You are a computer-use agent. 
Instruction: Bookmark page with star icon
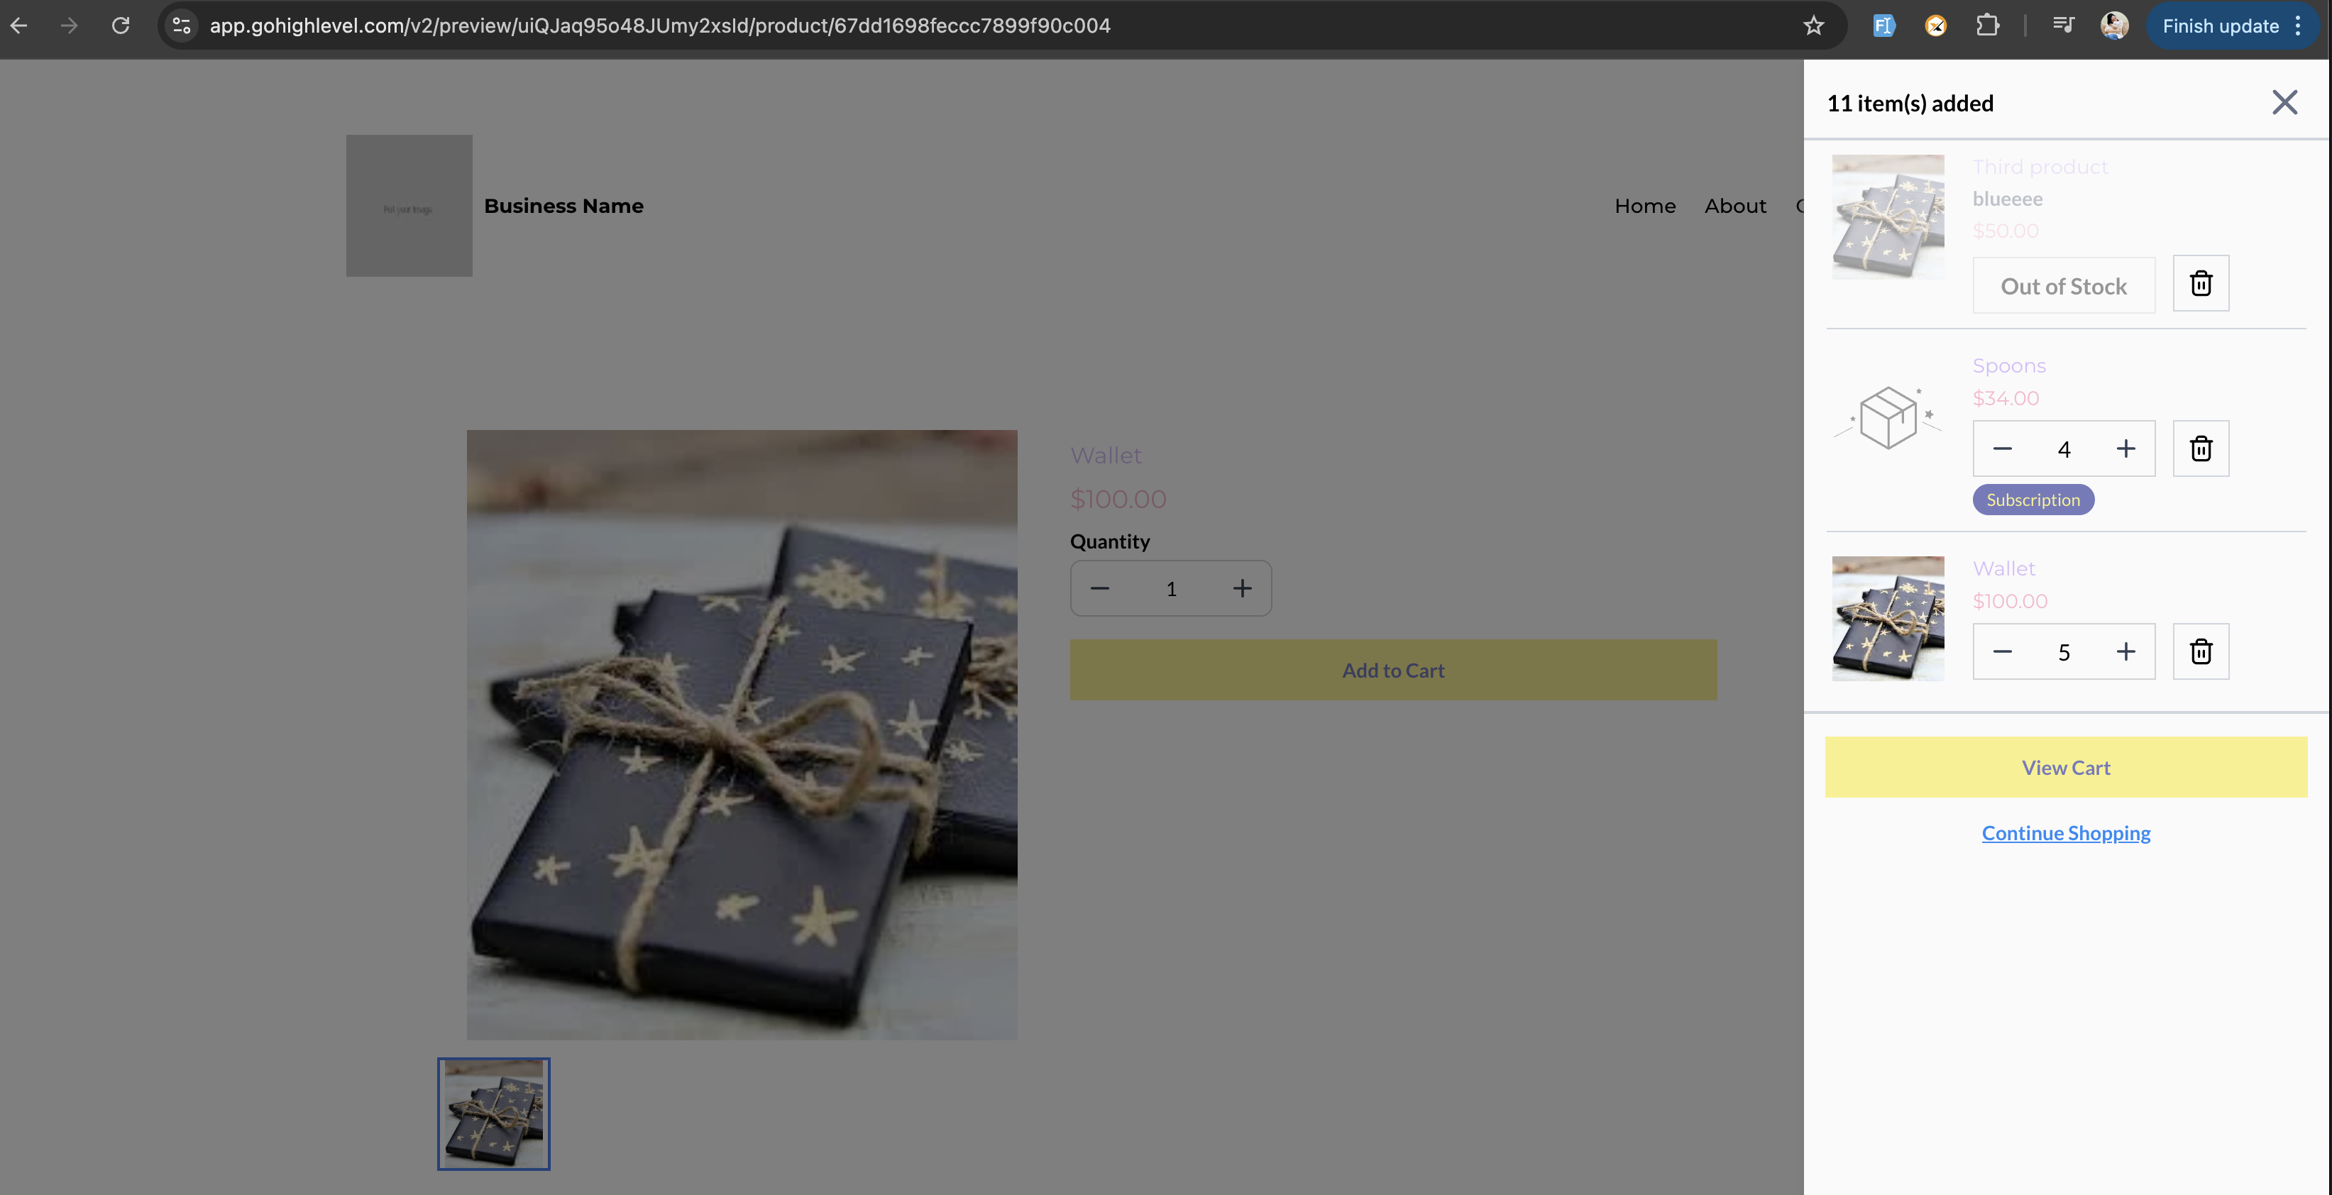pyautogui.click(x=1813, y=26)
